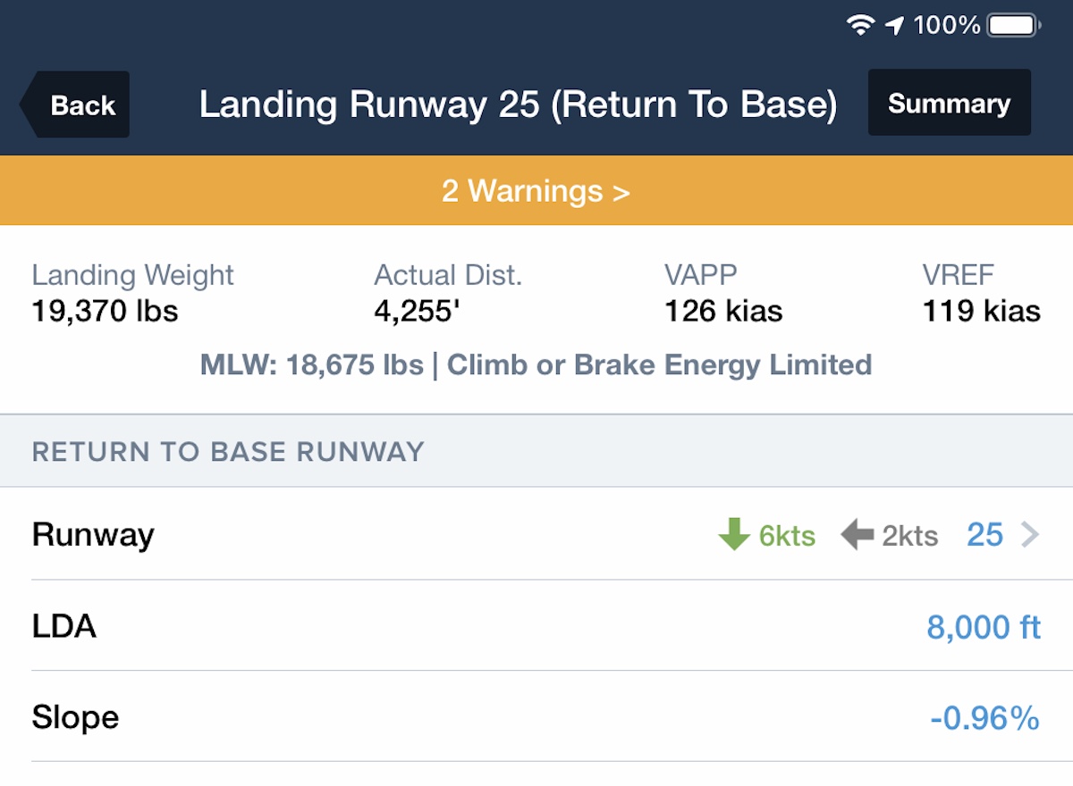The width and height of the screenshot is (1073, 786).
Task: Expand the 2 Warnings banner
Action: coord(536,191)
